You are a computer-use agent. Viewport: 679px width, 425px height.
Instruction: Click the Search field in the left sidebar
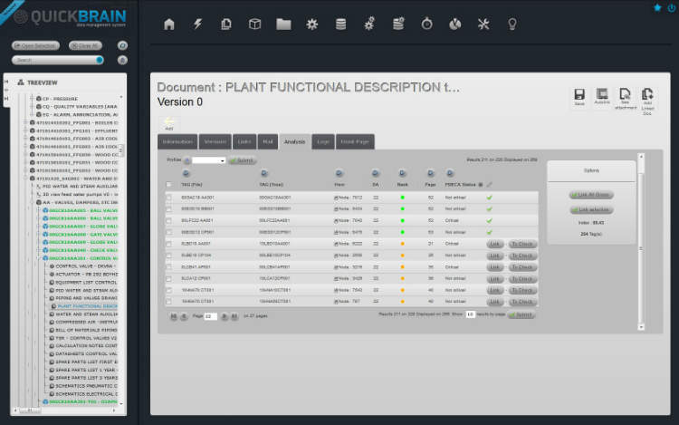point(56,60)
